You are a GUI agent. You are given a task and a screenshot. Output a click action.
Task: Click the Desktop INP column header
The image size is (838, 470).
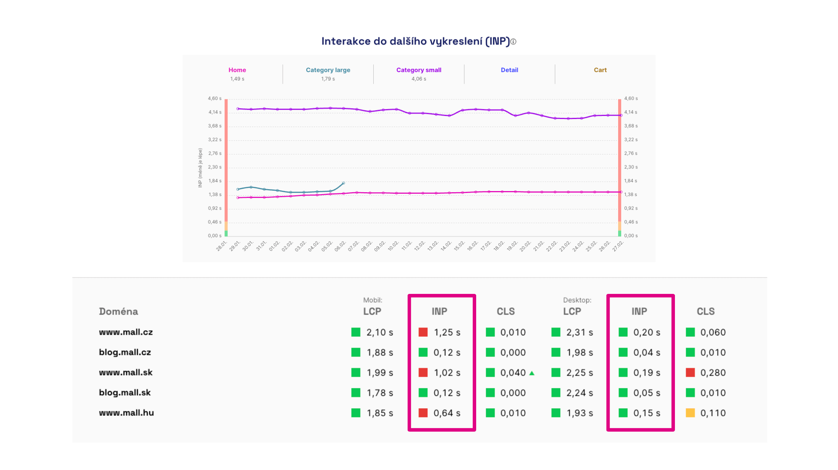point(639,312)
